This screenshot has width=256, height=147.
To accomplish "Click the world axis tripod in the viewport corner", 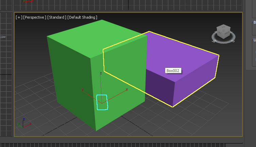I will [23, 123].
